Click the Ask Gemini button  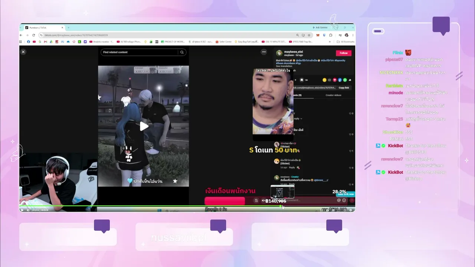click(320, 27)
